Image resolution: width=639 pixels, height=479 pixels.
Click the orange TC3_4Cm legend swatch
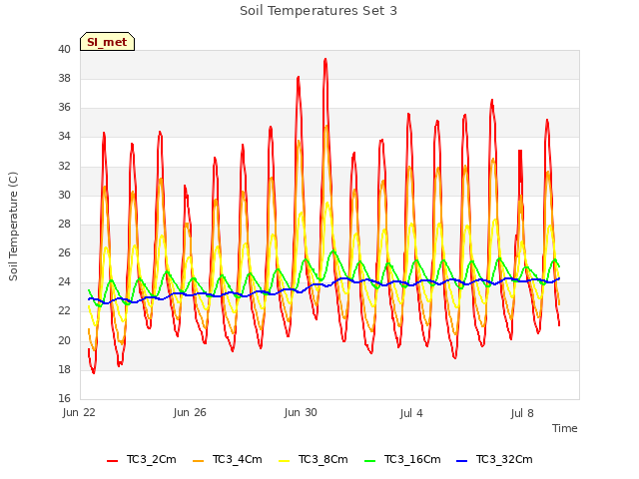point(198,461)
